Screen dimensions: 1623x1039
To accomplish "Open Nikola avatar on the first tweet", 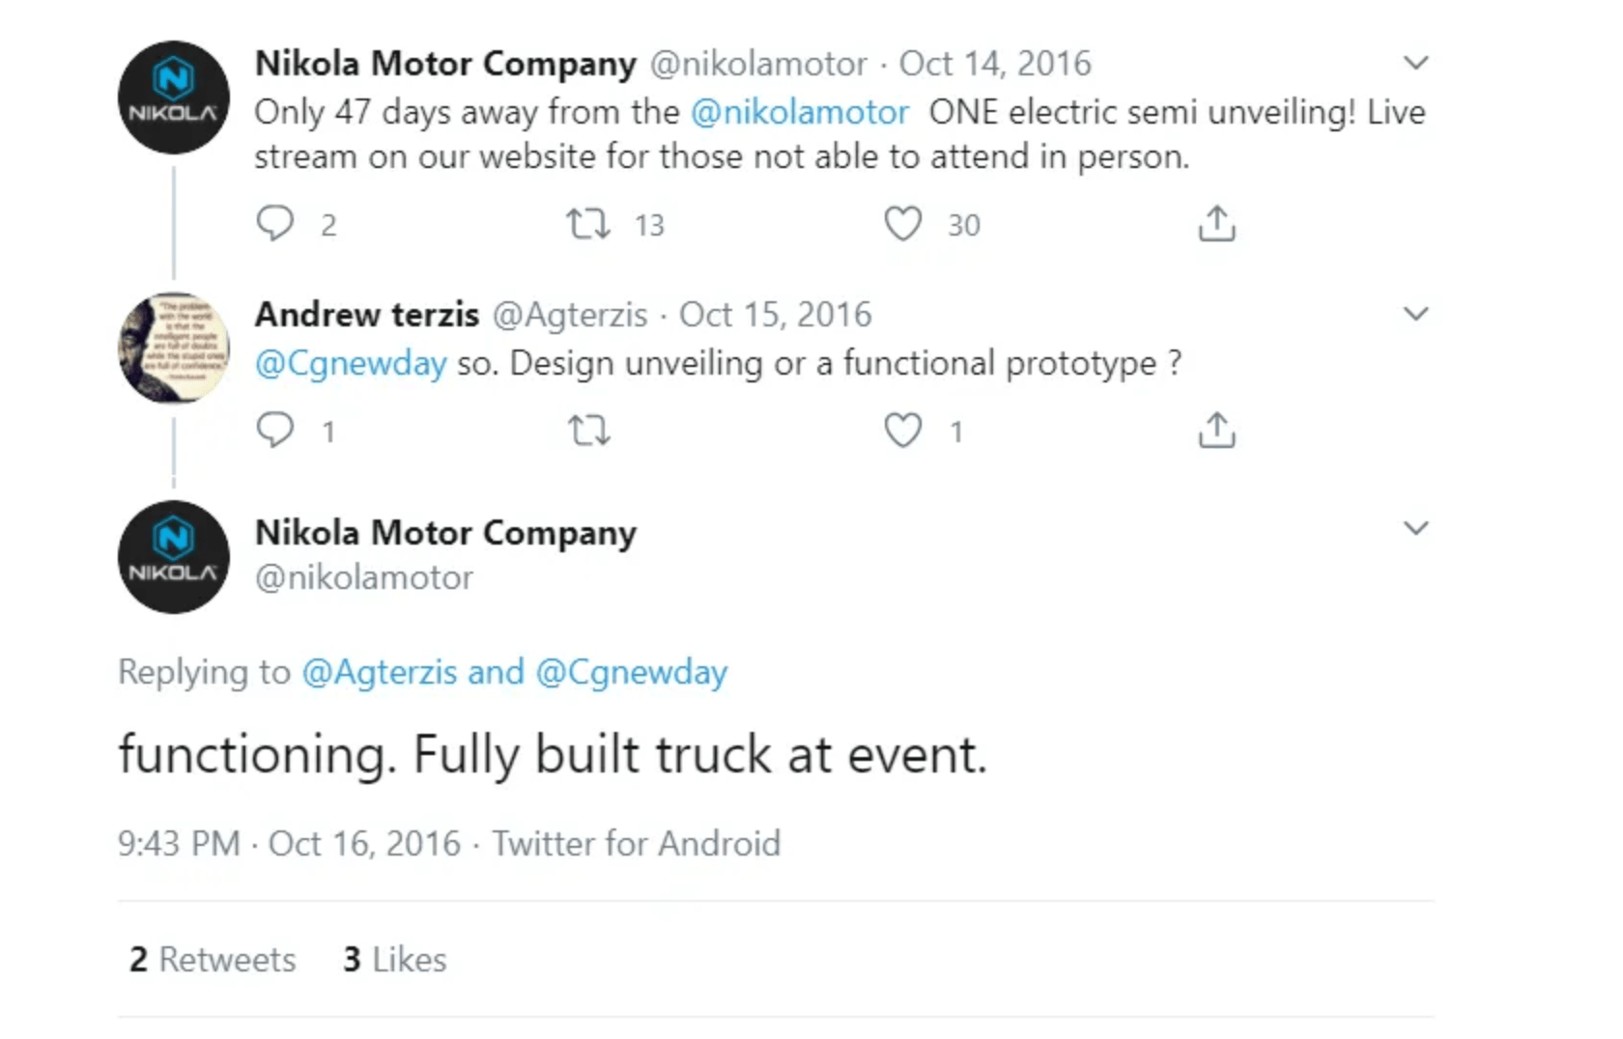I will (x=174, y=98).
